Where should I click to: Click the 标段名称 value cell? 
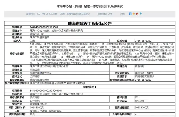pos(102,94)
